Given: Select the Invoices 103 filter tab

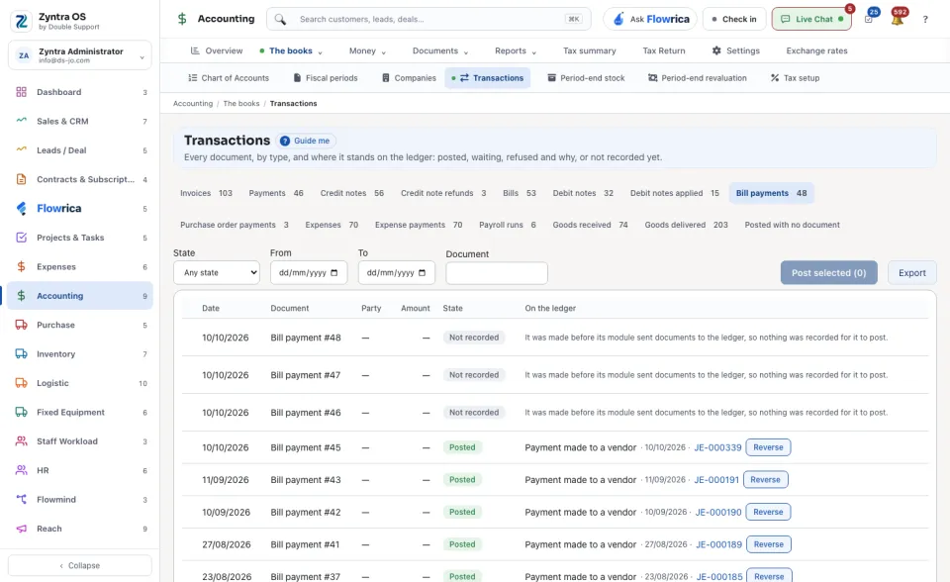Looking at the screenshot, I should [x=206, y=193].
